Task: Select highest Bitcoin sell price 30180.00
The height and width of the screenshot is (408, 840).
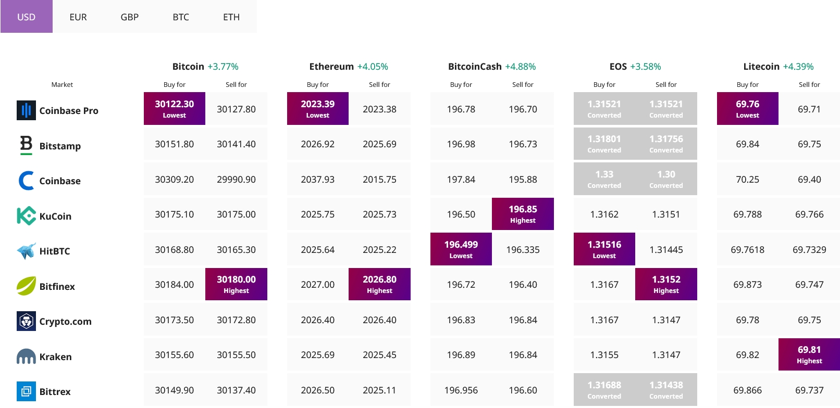Action: (x=236, y=284)
